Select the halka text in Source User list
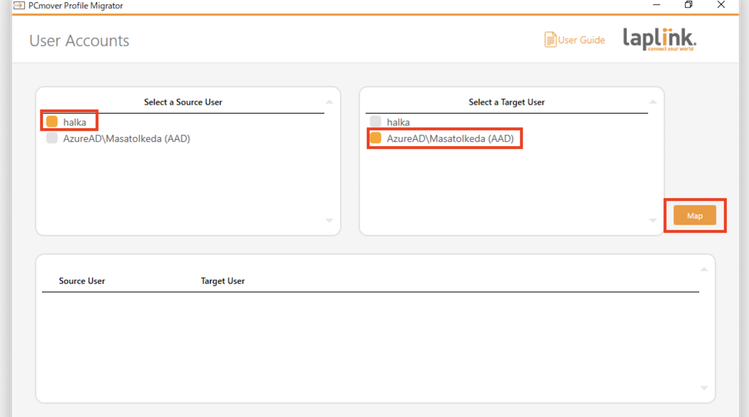This screenshot has height=417, width=749. [x=74, y=122]
